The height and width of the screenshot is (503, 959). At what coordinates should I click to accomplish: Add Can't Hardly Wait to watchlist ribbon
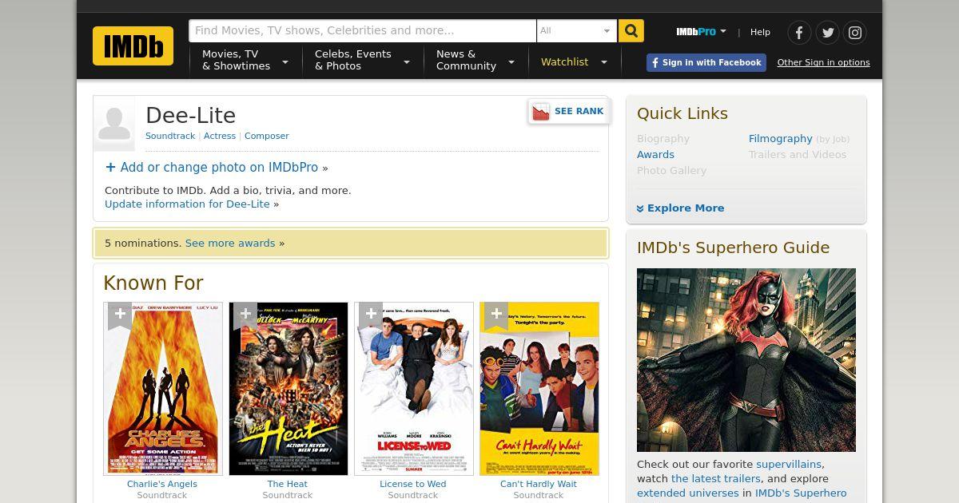[496, 315]
